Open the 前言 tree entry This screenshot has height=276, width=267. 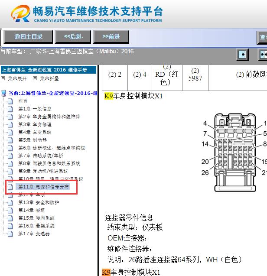23,101
